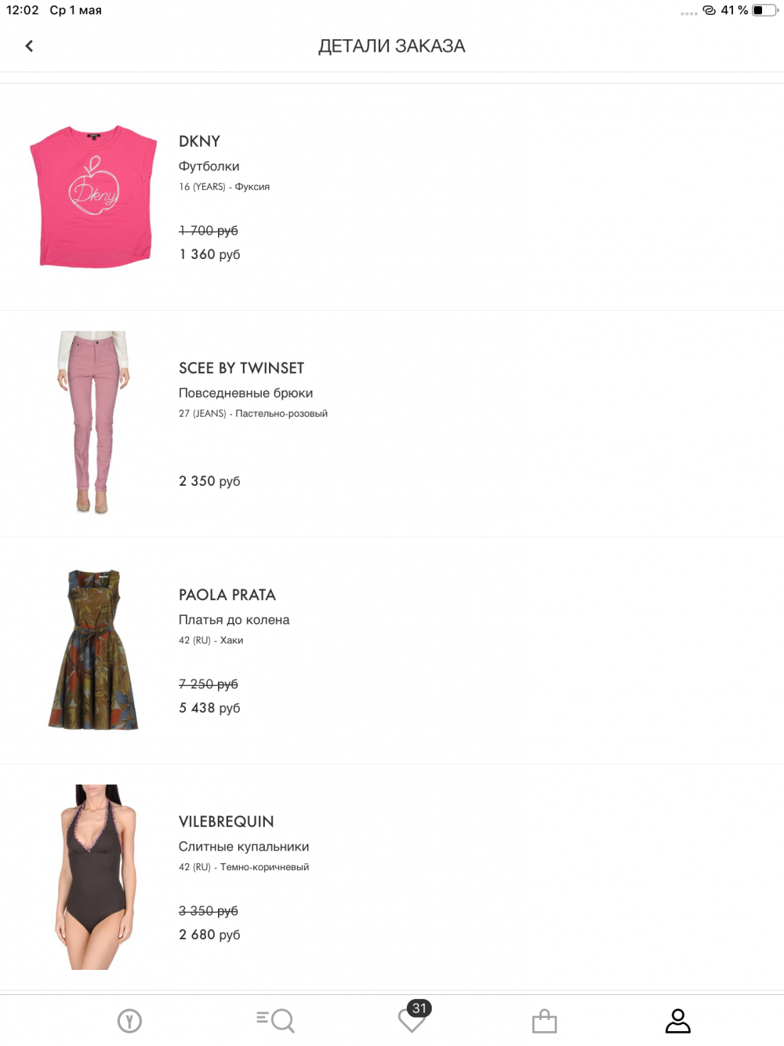Go back using the top-left arrow
784x1046 pixels.
pyautogui.click(x=29, y=46)
